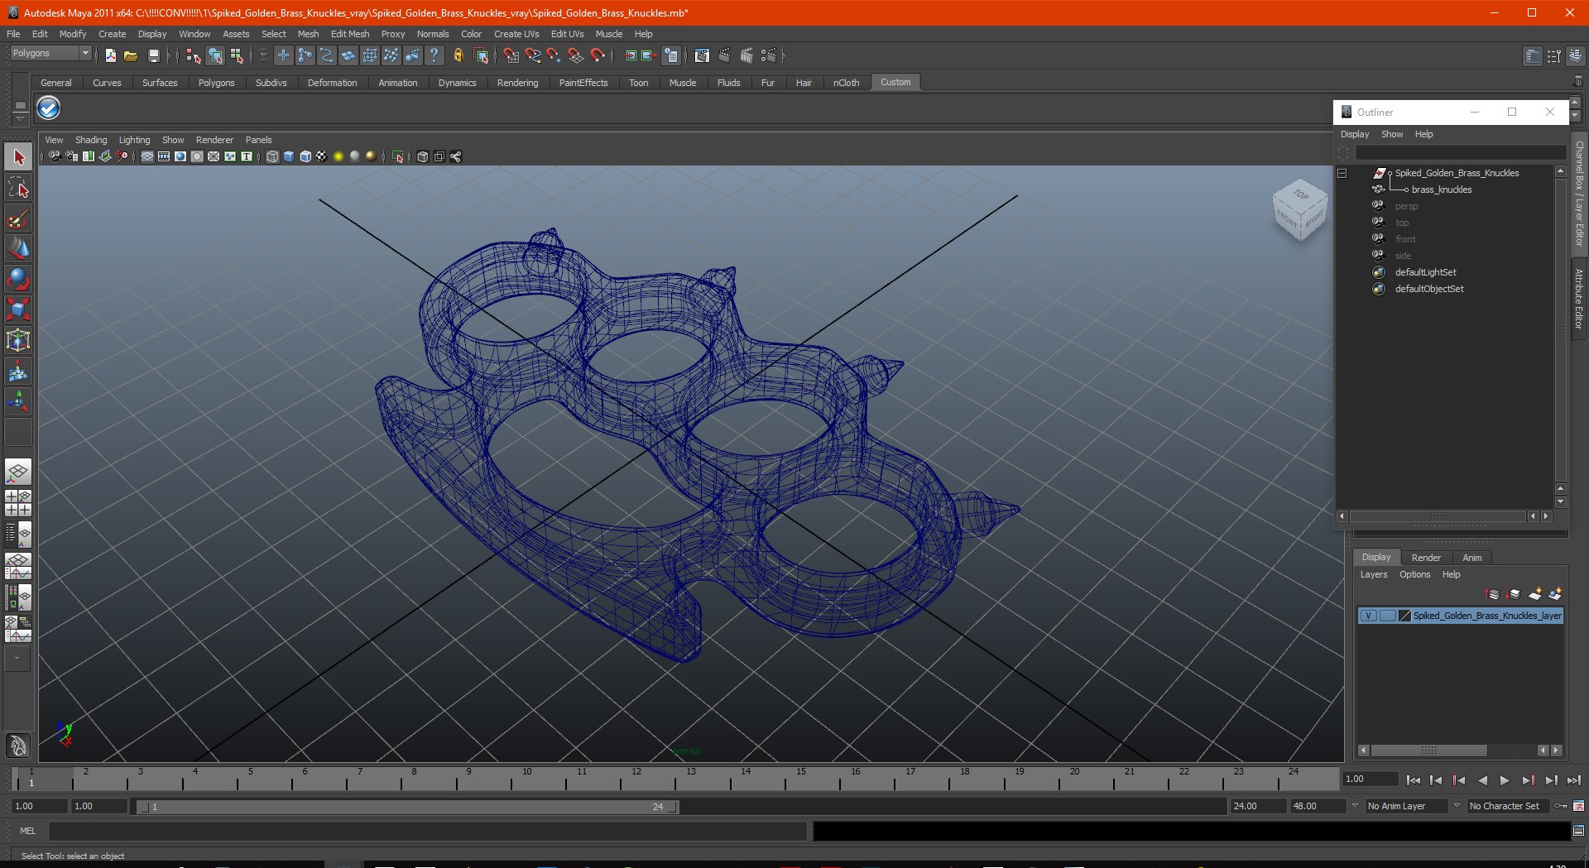Select defaultLightSet in Outliner
Viewport: 1589px width, 868px height.
click(1425, 272)
